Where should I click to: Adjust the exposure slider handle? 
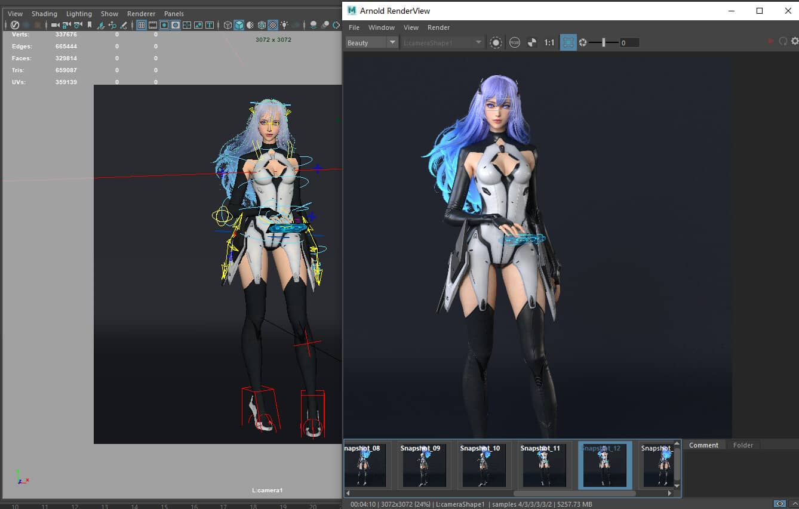[x=603, y=42]
